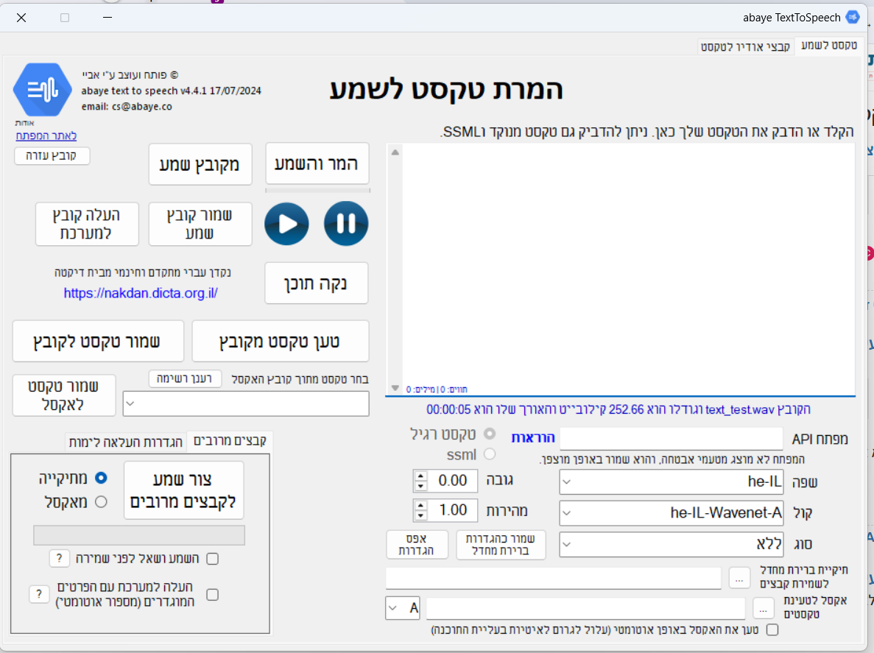Switch to the קבצים מרובים tab
The width and height of the screenshot is (874, 653).
pyautogui.click(x=230, y=441)
